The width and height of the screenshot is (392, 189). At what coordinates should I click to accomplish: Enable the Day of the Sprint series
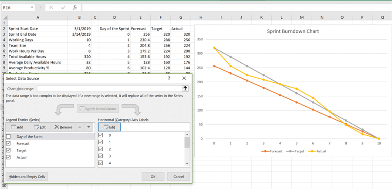(x=9, y=137)
